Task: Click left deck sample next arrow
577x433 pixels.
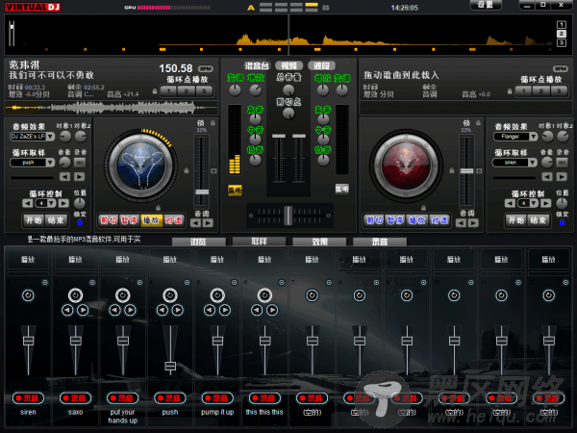Action: tap(79, 177)
